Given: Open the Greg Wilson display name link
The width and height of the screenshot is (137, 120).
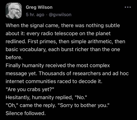Looking at the screenshot, I should point(39,7).
